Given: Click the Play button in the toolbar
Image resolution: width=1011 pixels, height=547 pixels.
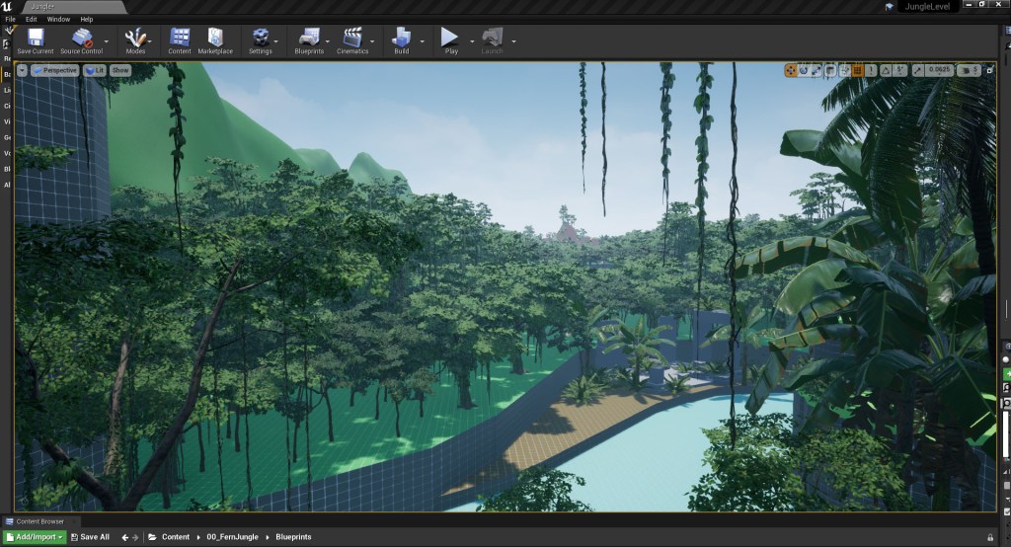Looking at the screenshot, I should 451,40.
